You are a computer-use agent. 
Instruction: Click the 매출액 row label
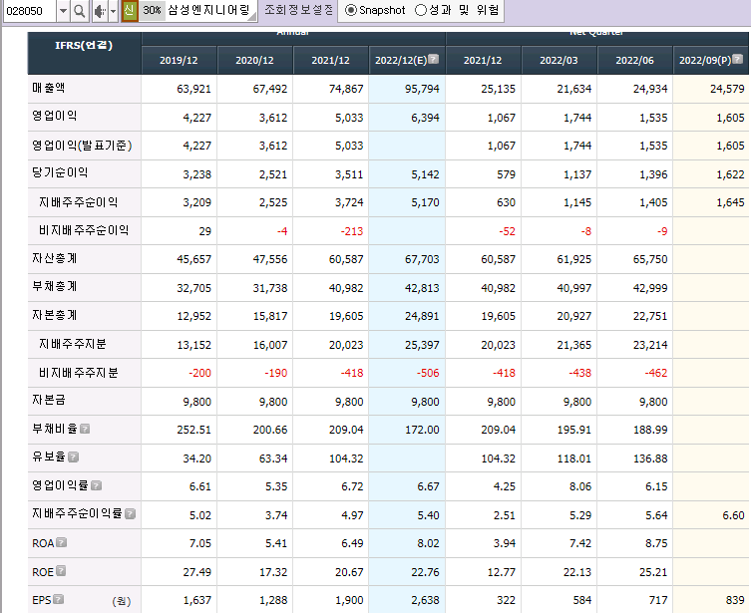coord(49,88)
